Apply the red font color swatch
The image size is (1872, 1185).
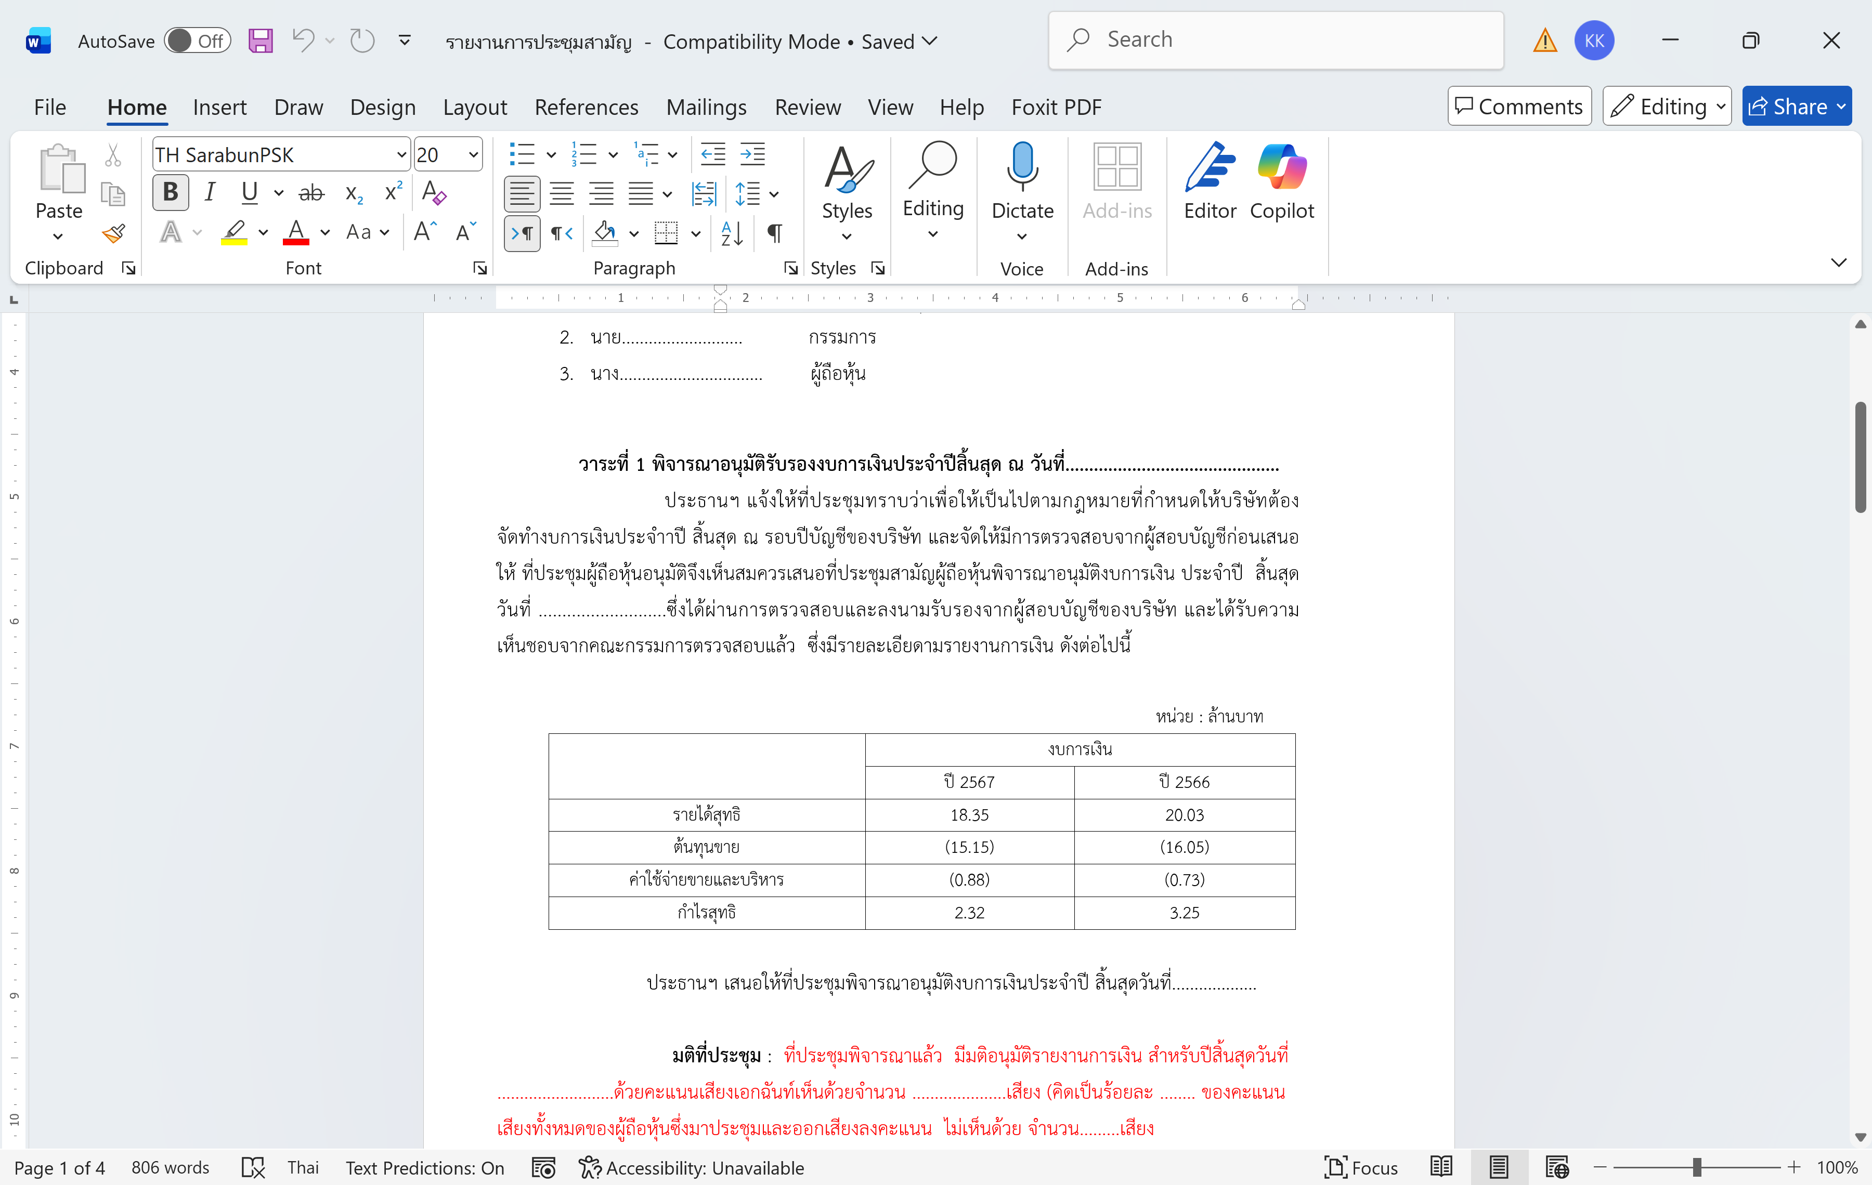click(296, 232)
